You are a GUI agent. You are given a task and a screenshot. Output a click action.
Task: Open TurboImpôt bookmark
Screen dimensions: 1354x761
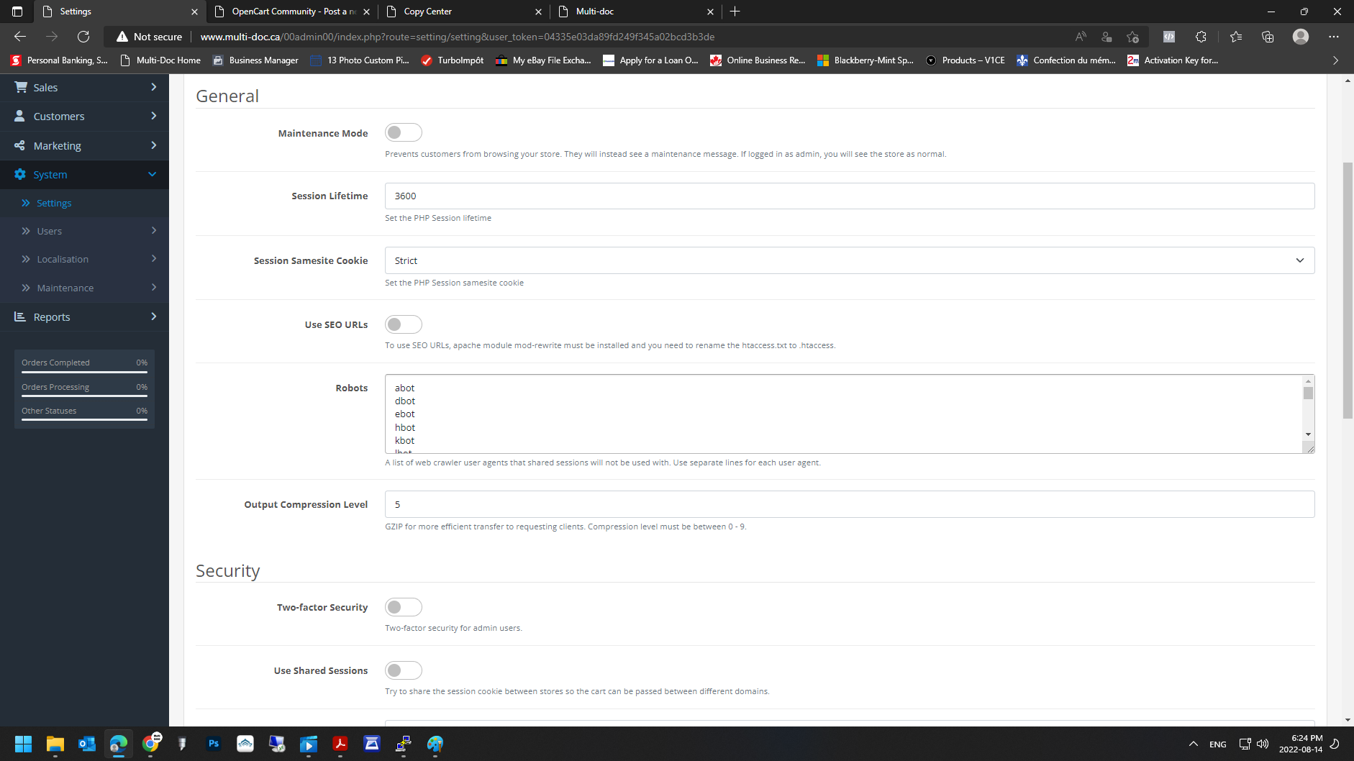pyautogui.click(x=453, y=60)
